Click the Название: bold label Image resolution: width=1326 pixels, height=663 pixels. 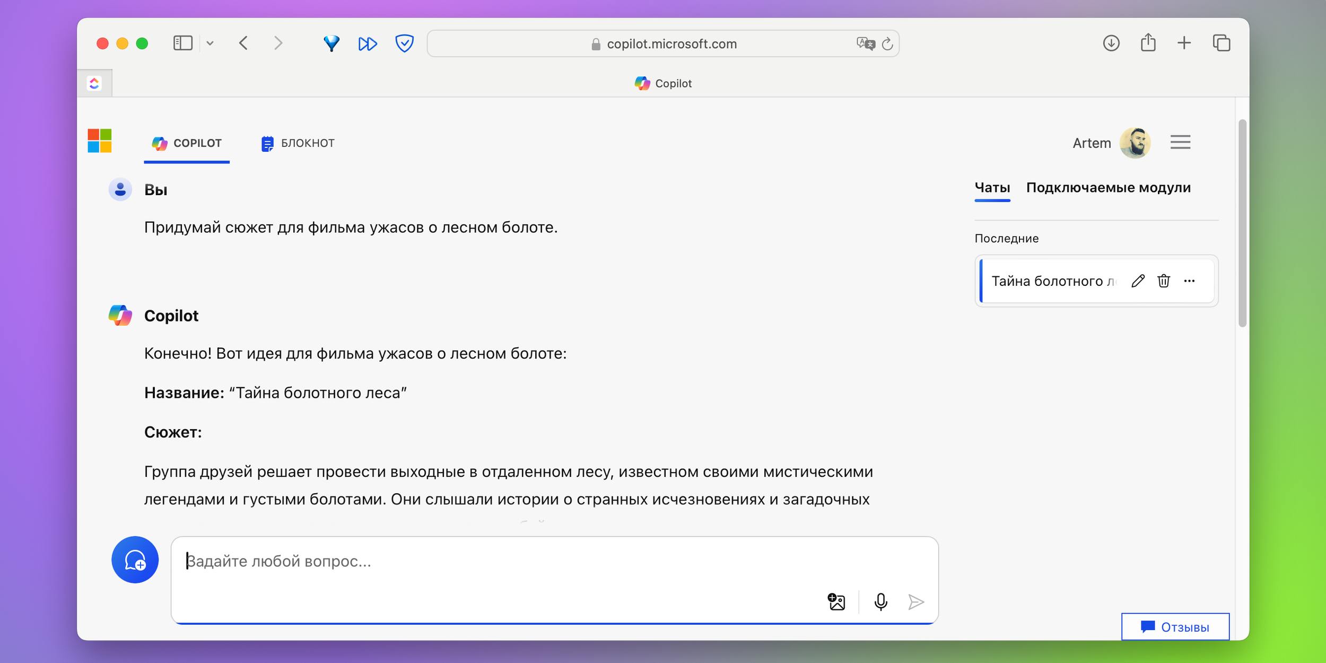[185, 393]
